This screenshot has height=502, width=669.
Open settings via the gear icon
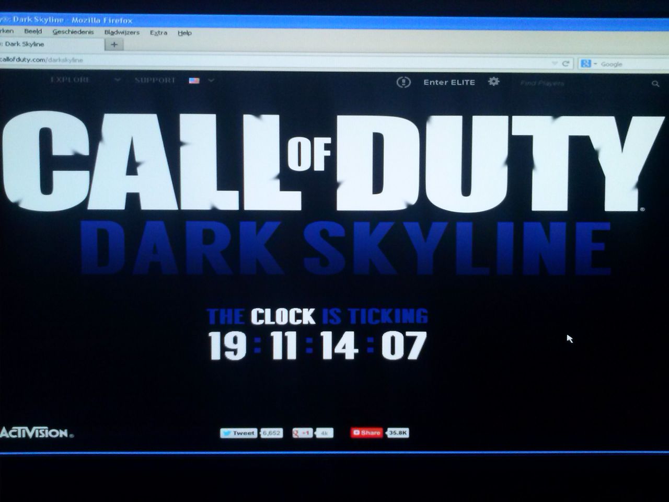(x=494, y=82)
